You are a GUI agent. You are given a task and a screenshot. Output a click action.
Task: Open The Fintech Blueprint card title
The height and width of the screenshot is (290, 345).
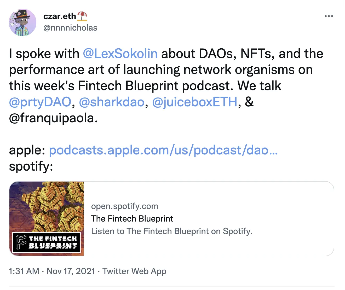tap(132, 219)
